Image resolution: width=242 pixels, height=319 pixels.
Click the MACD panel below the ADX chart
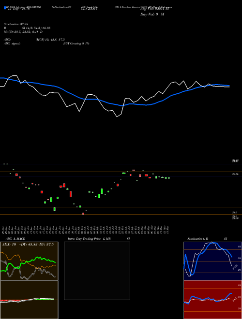point(29,300)
